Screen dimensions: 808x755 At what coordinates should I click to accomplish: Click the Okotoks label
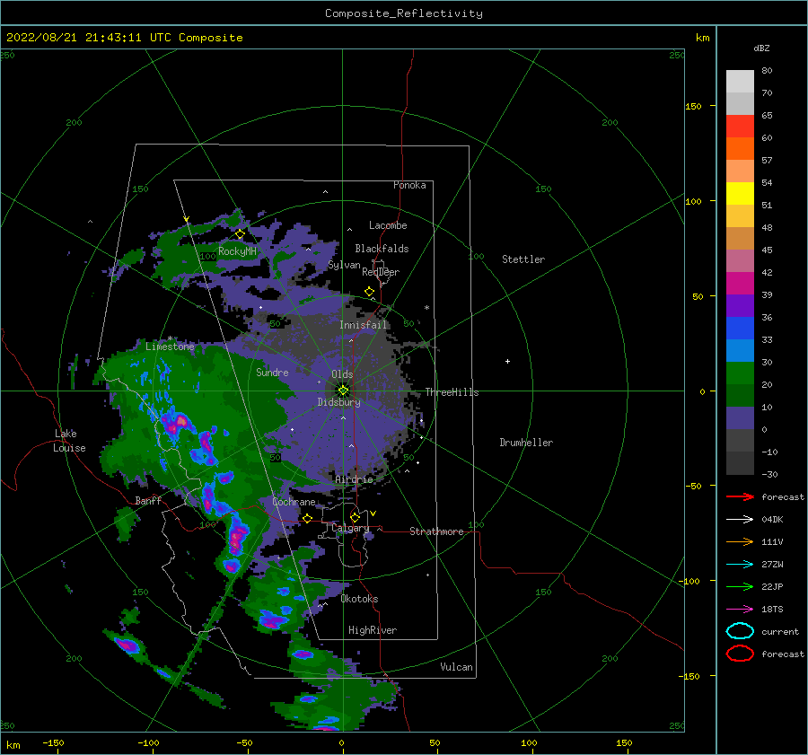click(x=359, y=599)
